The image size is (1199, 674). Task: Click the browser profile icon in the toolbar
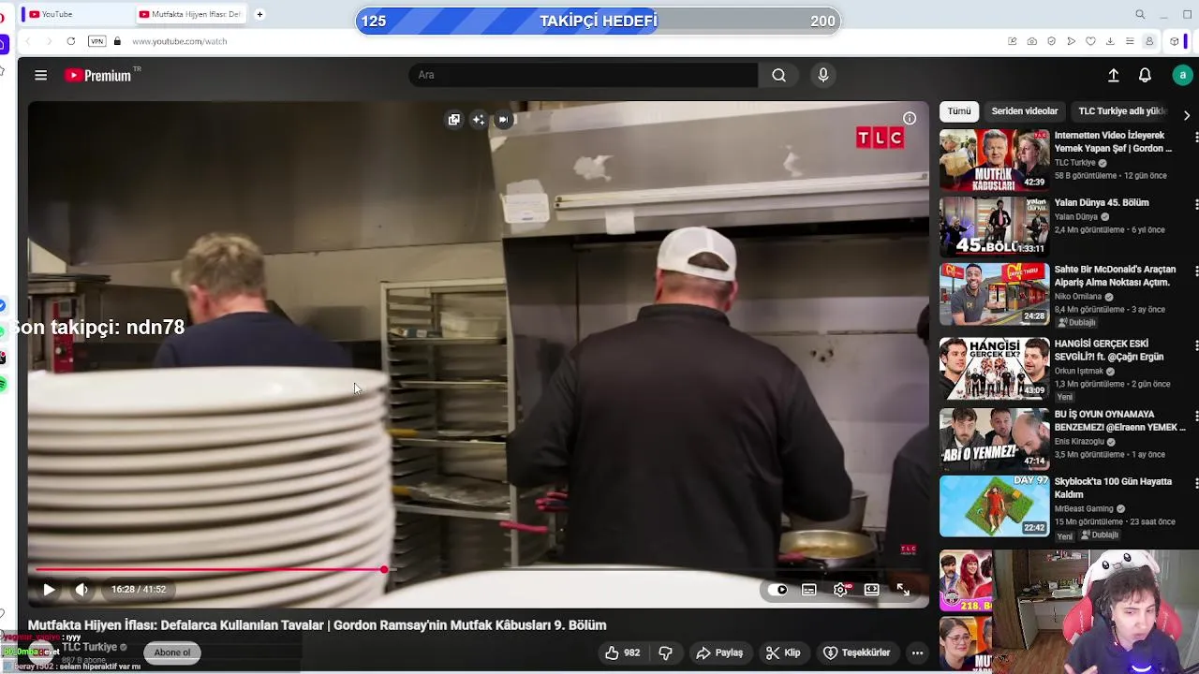1149,41
